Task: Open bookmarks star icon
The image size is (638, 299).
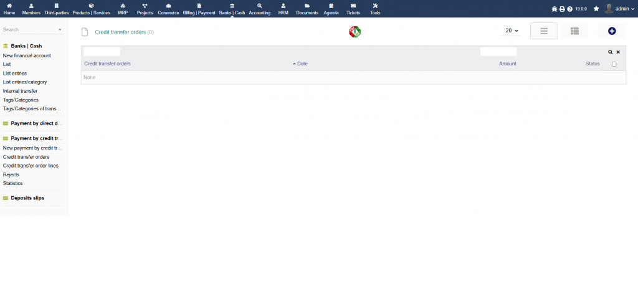Action: [596, 9]
